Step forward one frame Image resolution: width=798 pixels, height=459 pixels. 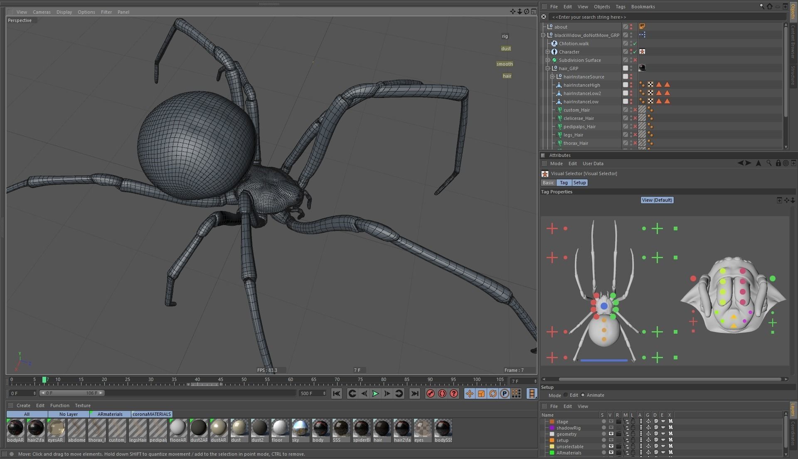(x=387, y=393)
